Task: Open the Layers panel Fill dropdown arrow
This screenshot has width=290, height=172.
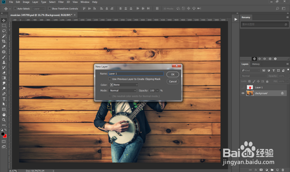Action: 287,82
